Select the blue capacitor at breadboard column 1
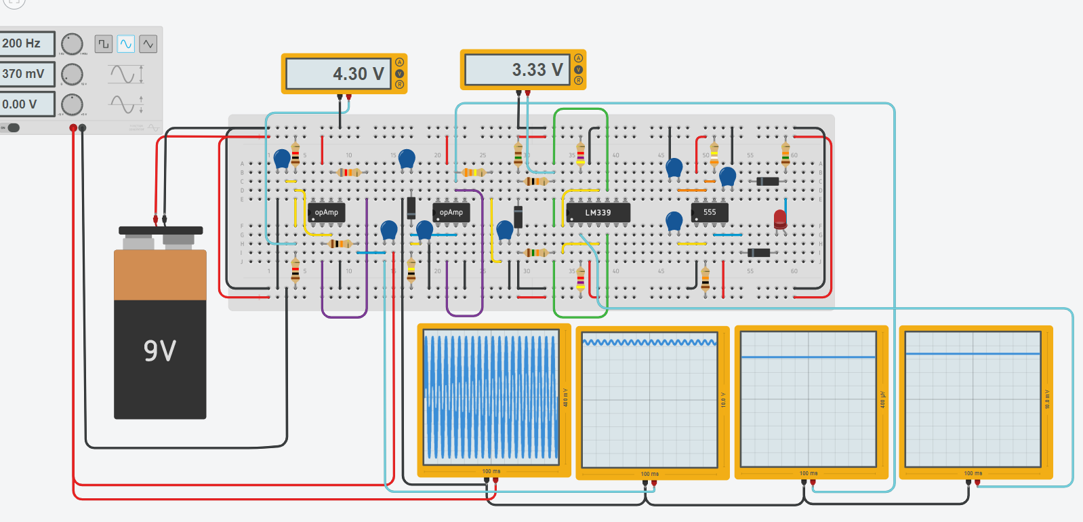 pyautogui.click(x=282, y=160)
